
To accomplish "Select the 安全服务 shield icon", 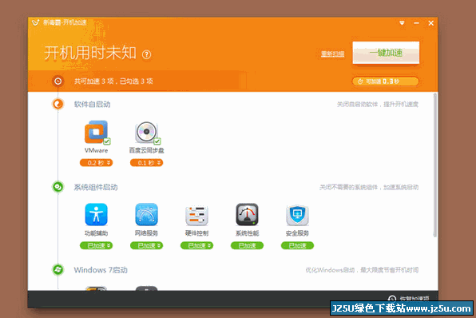I will [297, 215].
